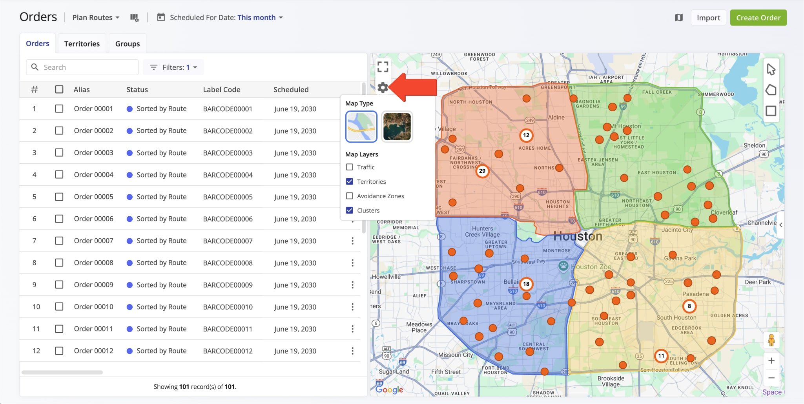The image size is (804, 404).
Task: Select the satellite map type thumbnail
Action: (x=397, y=127)
